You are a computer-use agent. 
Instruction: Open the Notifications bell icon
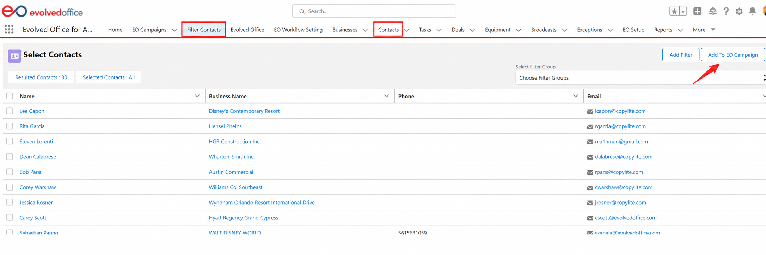coord(752,11)
